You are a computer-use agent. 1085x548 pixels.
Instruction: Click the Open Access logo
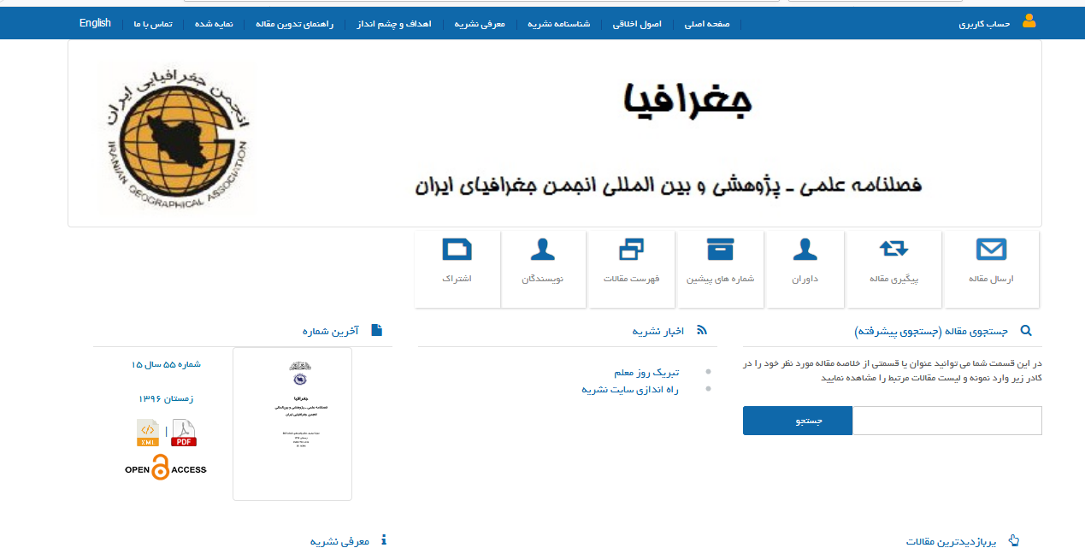click(165, 468)
